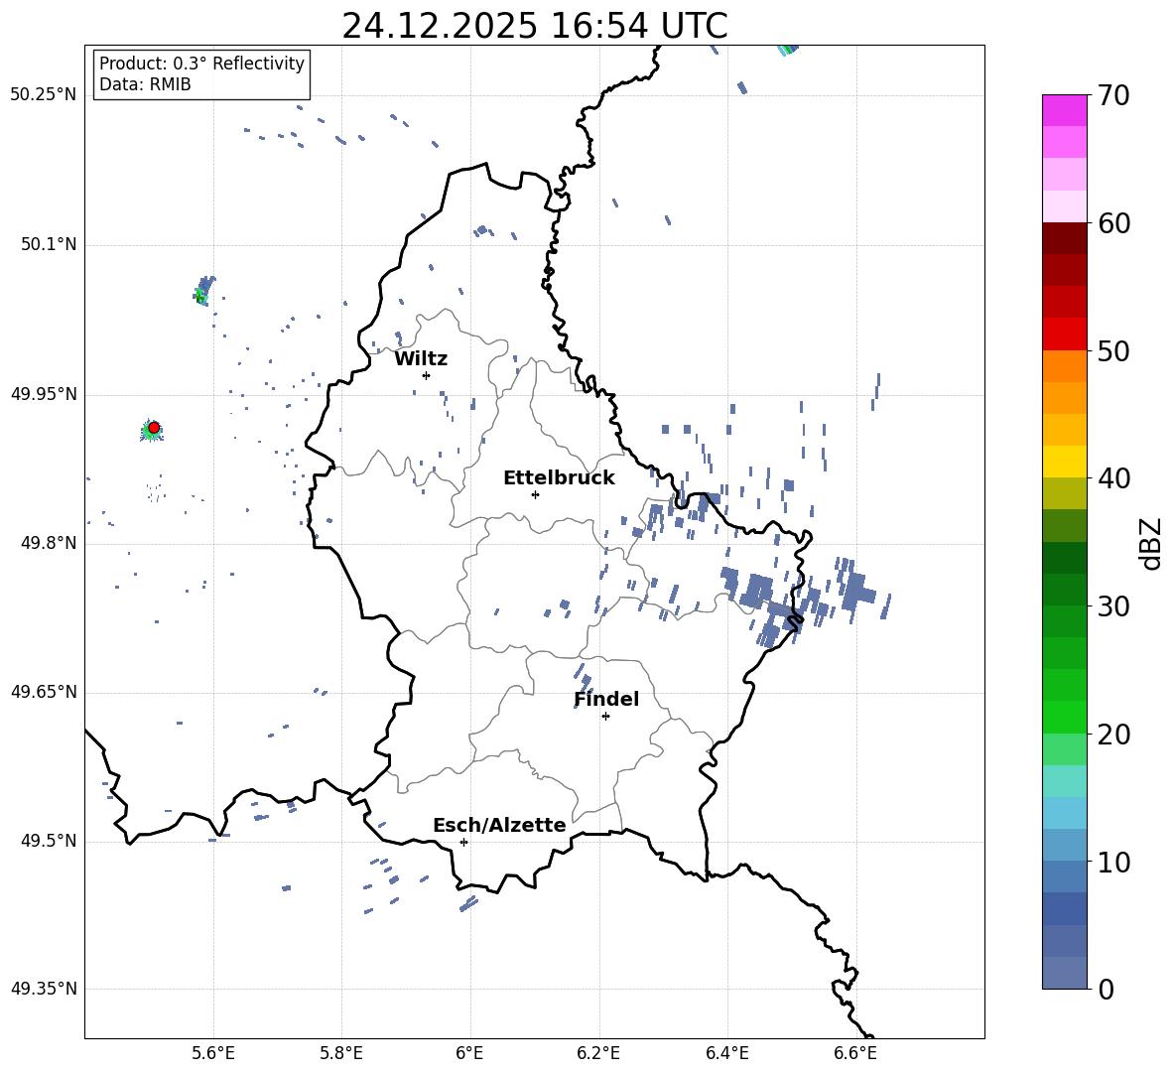Pick the yellow colorbar segment at 40 dBZ
Viewport: 1175px width, 1073px height.
pos(1065,462)
